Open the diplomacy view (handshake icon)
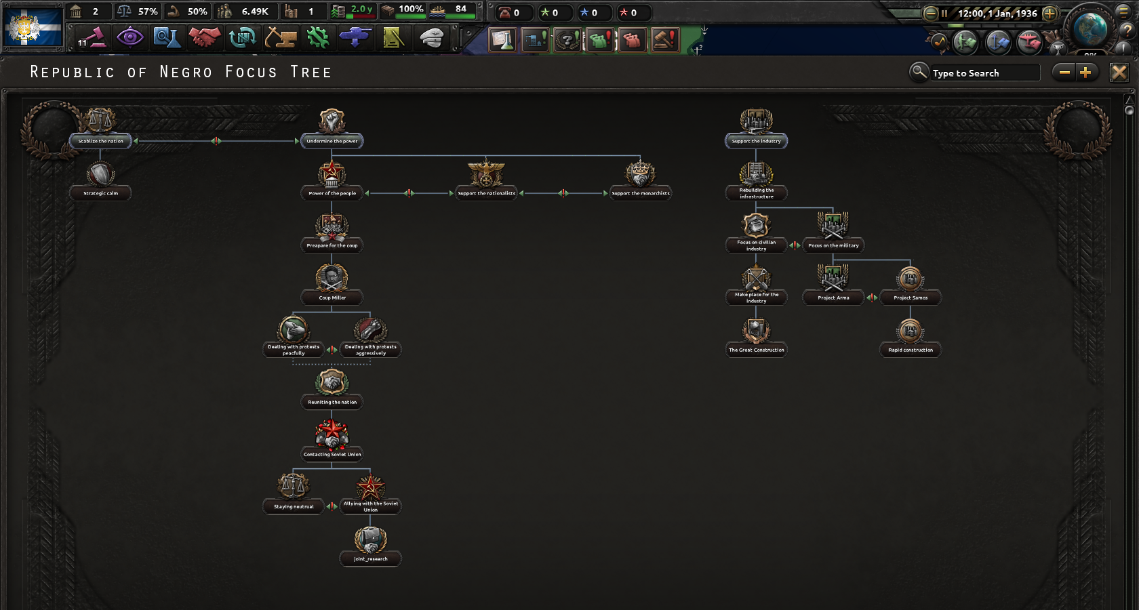Viewport: 1139px width, 610px height. tap(204, 39)
